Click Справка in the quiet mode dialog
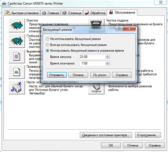 pyautogui.click(x=122, y=75)
